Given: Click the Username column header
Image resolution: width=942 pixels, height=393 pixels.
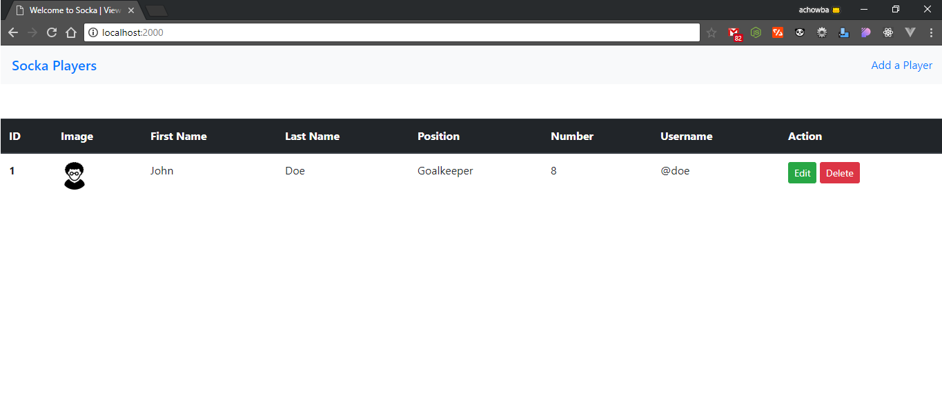Looking at the screenshot, I should coord(686,137).
